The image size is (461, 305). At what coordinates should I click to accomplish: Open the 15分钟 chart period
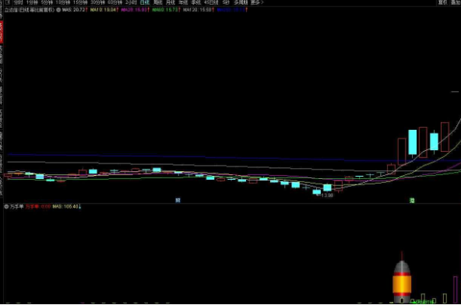80,2
